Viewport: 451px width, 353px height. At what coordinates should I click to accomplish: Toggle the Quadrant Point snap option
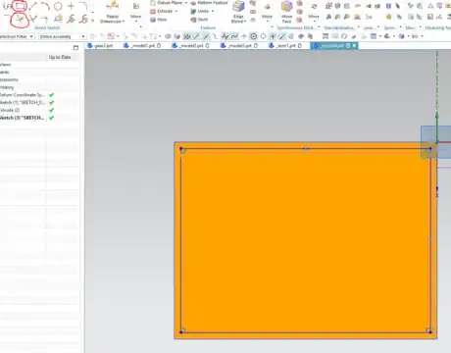click(263, 36)
